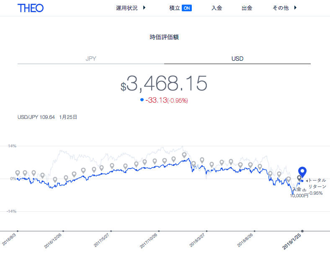Screen dimensions: 330x255
Task: Click the first gray pin at chart start
Action: pyautogui.click(x=18, y=173)
